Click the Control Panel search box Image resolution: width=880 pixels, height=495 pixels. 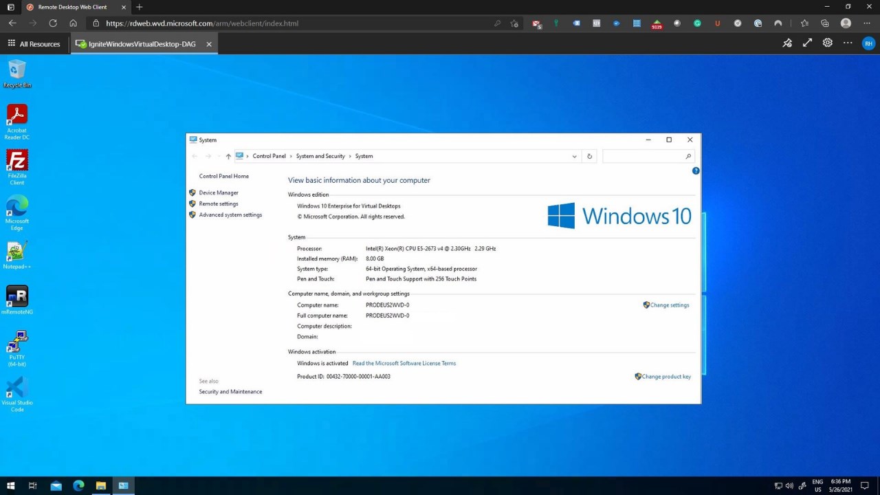(x=648, y=156)
